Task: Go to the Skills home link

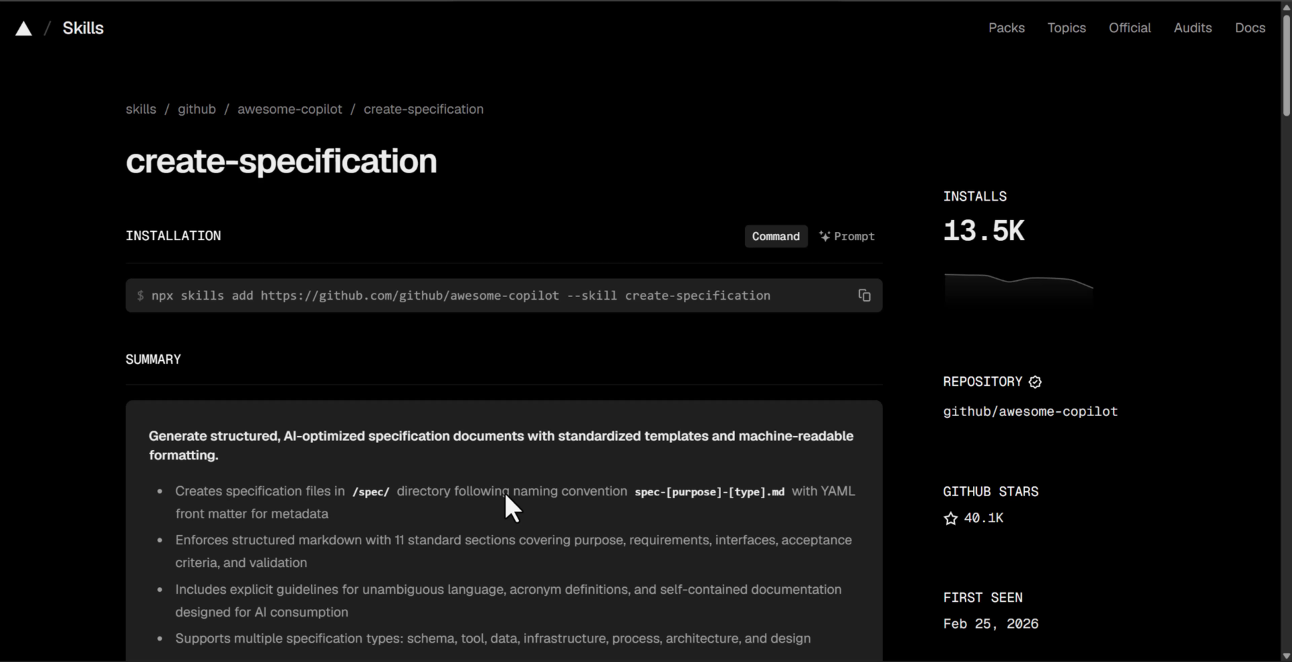Action: coord(83,28)
